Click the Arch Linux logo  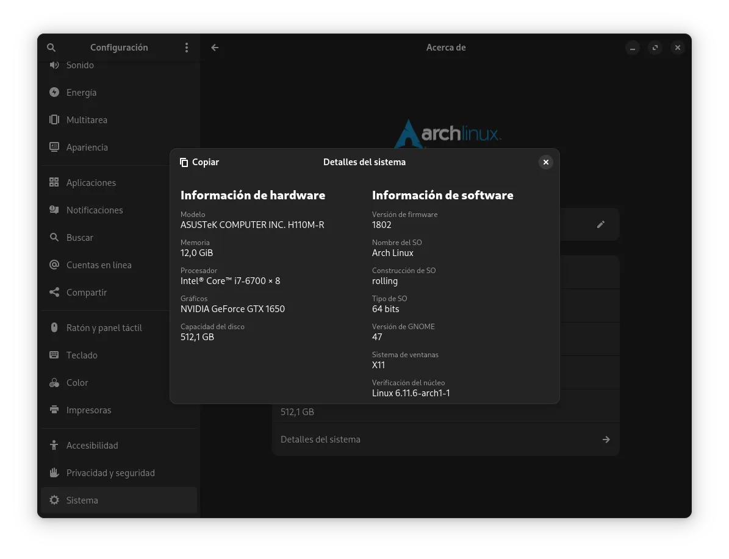click(447, 134)
